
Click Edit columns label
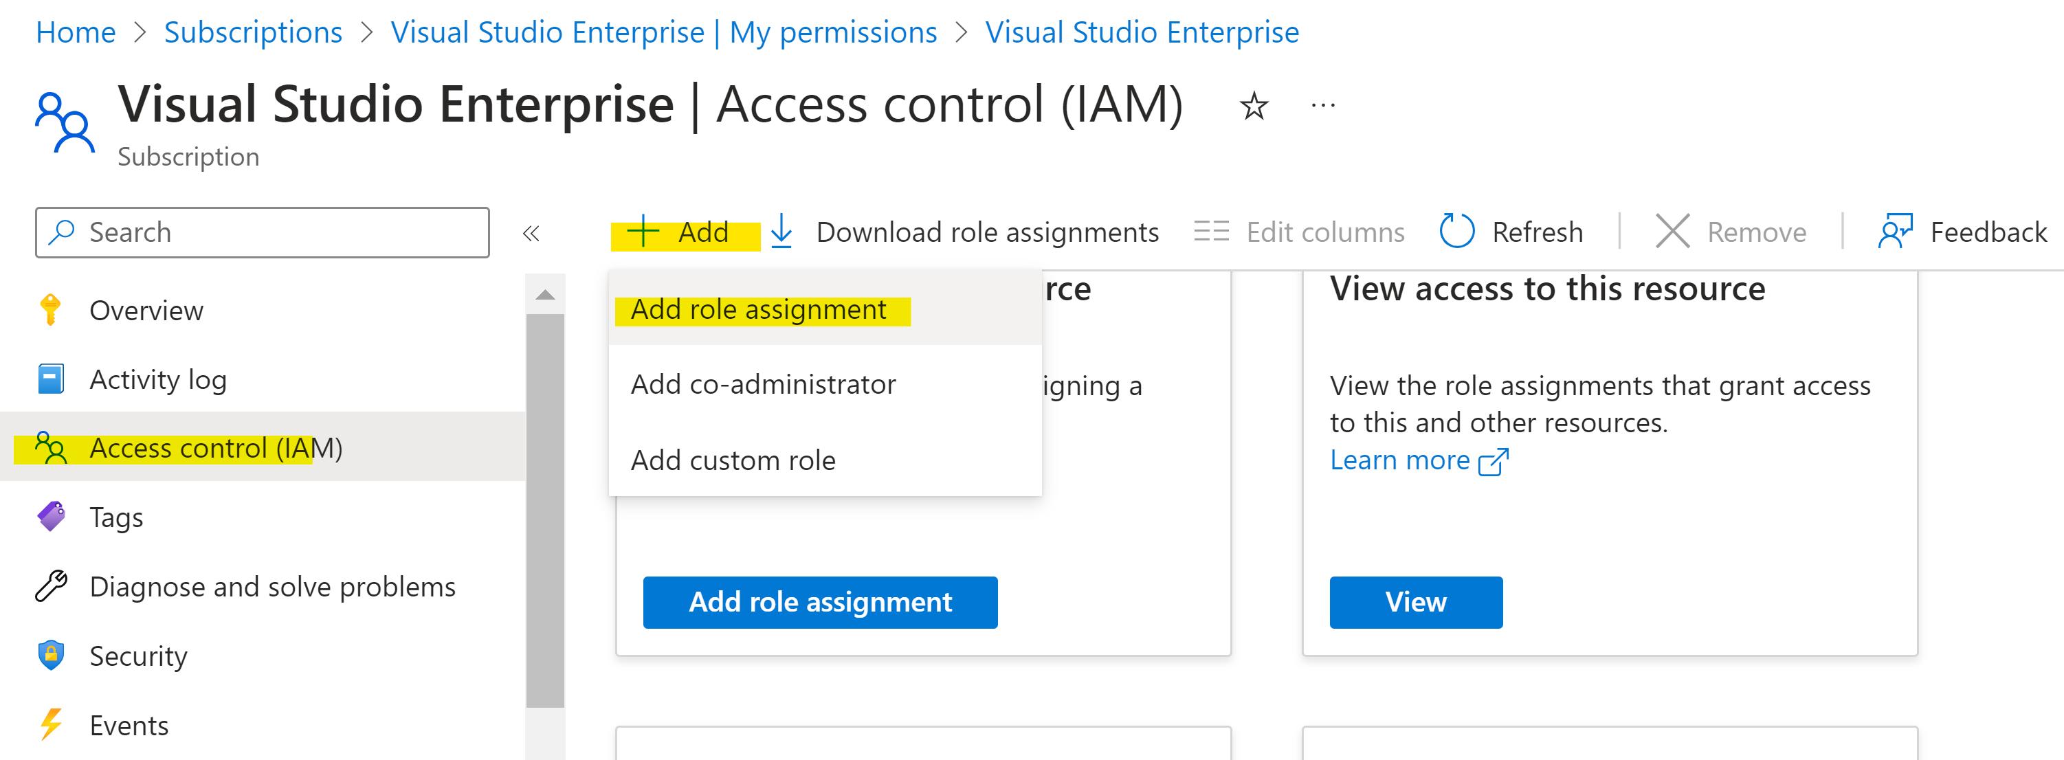(x=1325, y=232)
